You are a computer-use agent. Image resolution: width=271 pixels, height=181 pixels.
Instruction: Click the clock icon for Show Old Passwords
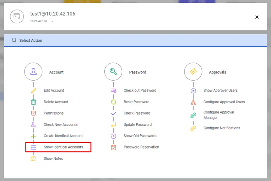coord(114,136)
